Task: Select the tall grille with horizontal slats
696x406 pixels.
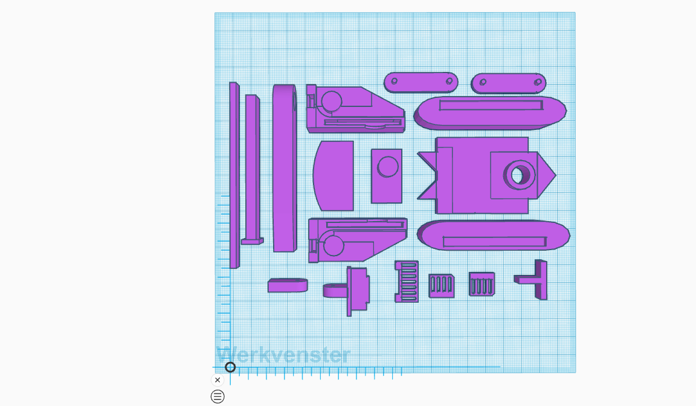Action: coord(407,282)
